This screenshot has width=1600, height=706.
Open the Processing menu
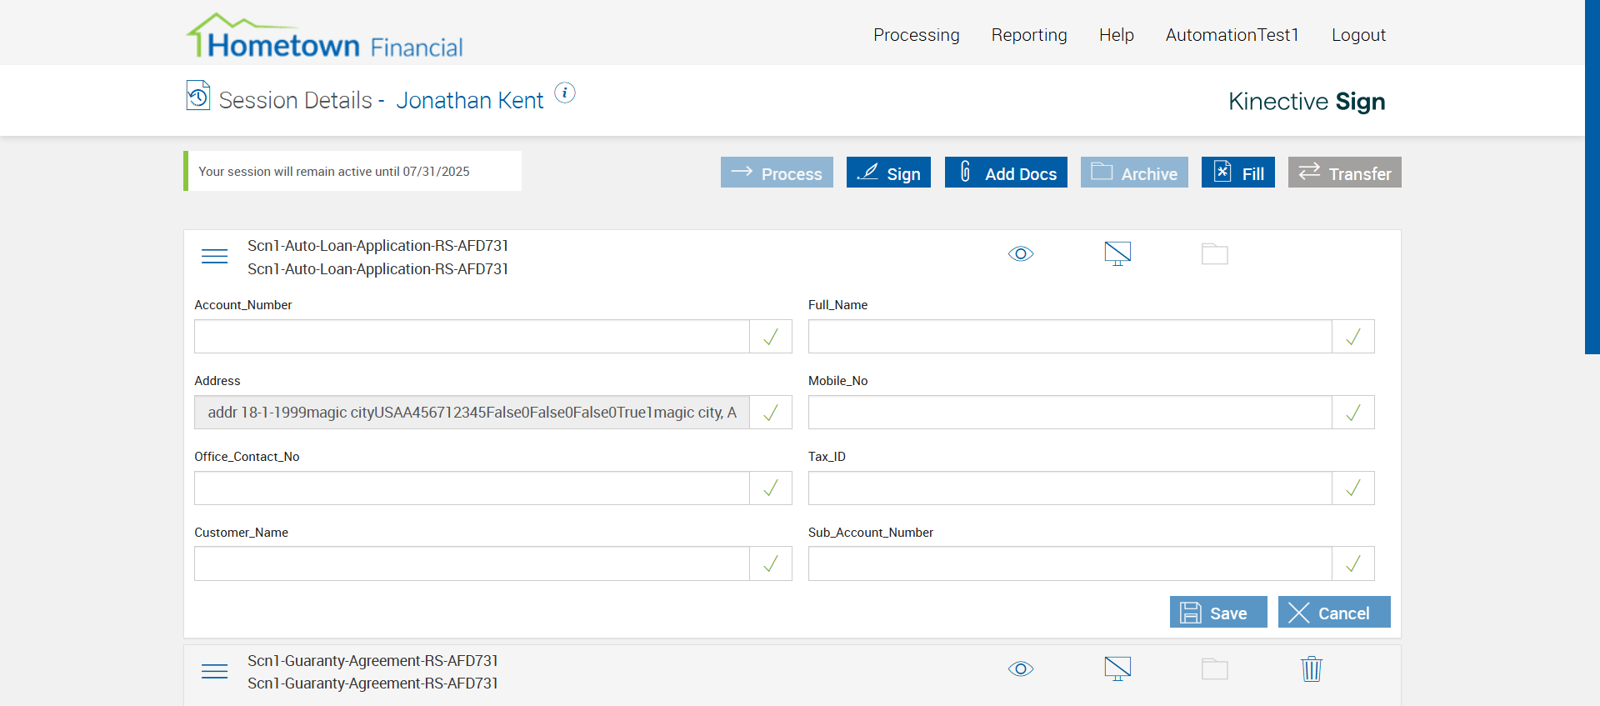pos(917,35)
